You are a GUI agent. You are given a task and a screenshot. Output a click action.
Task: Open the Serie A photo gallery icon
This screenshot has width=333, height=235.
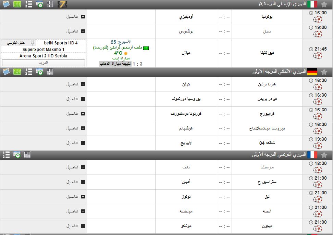[6, 4]
